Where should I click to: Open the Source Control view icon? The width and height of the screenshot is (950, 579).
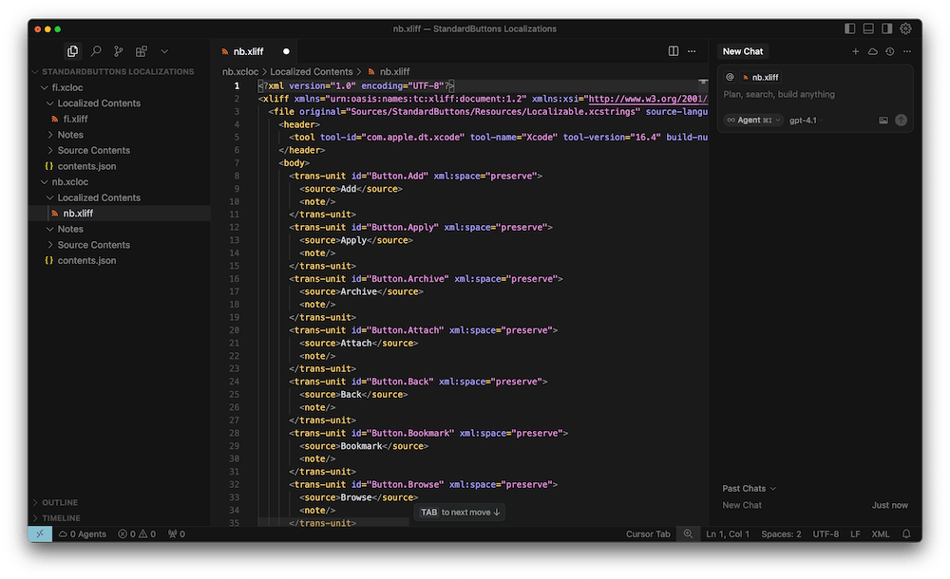(x=119, y=51)
